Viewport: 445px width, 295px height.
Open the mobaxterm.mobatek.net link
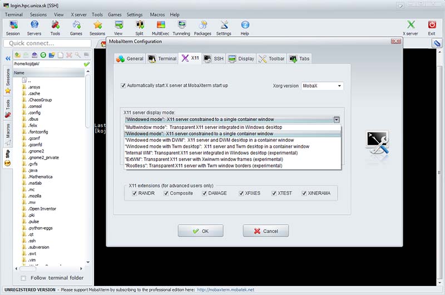(x=225, y=290)
